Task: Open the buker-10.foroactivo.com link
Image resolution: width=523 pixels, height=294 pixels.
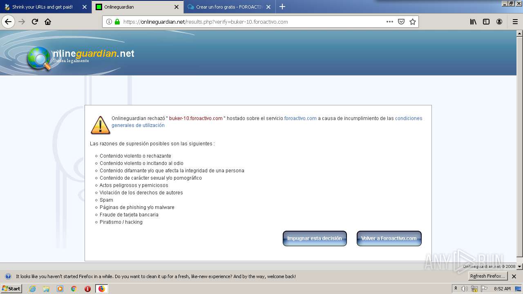Action: tap(196, 118)
